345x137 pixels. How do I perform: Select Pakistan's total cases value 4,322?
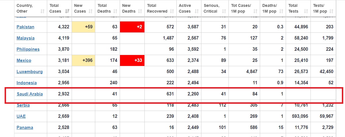(x=64, y=27)
